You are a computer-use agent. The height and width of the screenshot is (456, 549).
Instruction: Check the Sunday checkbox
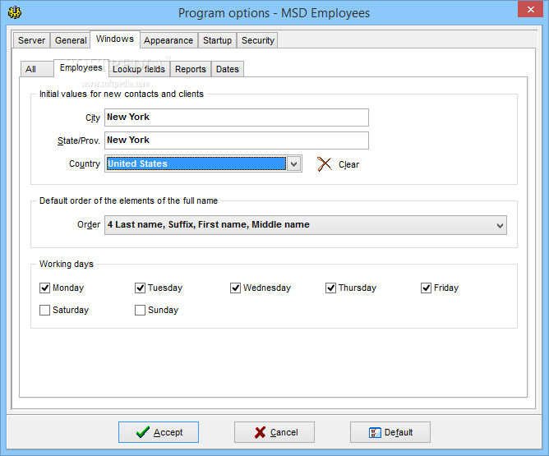click(140, 310)
